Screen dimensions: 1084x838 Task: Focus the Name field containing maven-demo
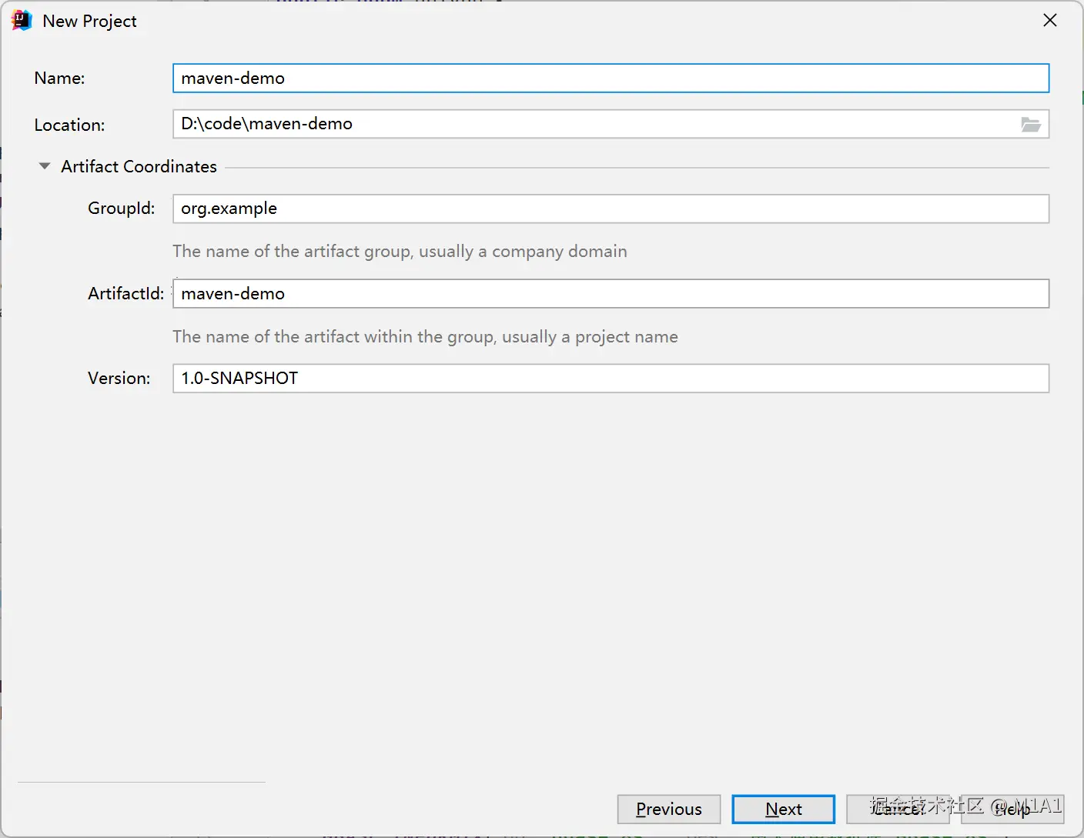coord(611,78)
